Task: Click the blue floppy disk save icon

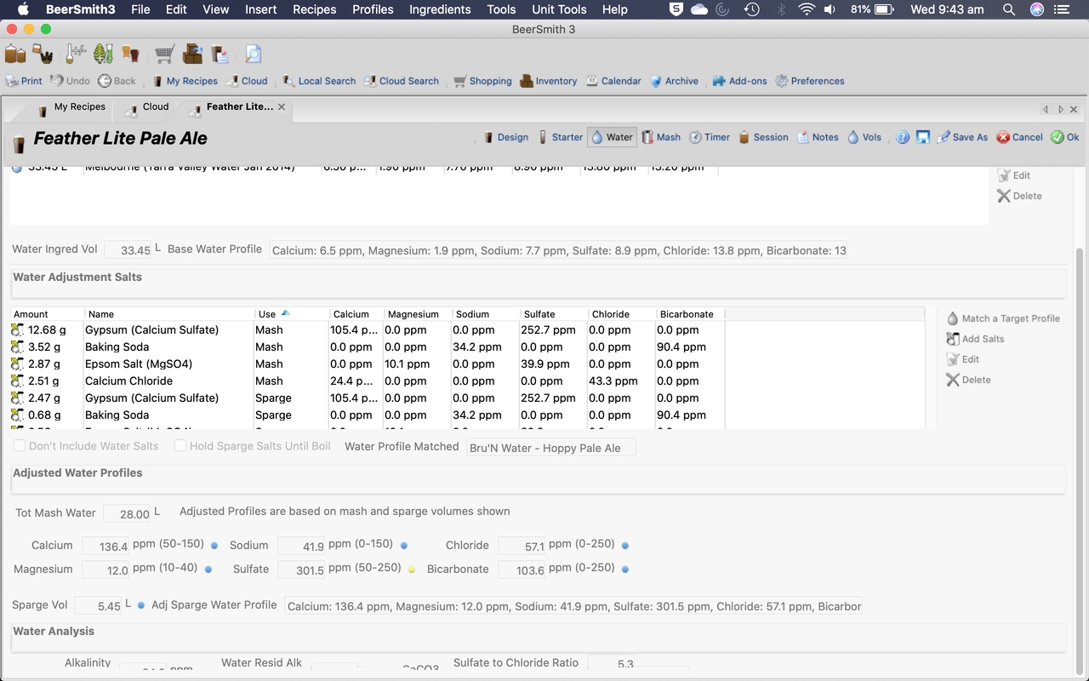Action: tap(923, 137)
